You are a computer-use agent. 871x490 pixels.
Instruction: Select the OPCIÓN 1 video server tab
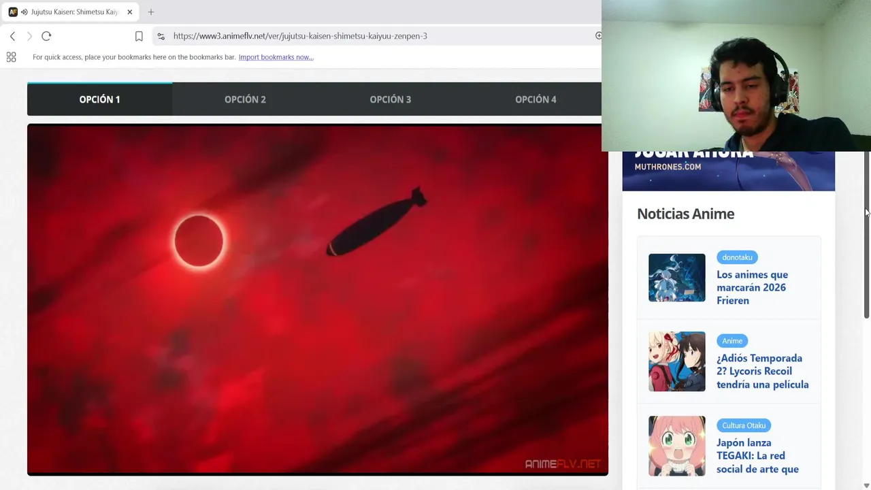(99, 99)
